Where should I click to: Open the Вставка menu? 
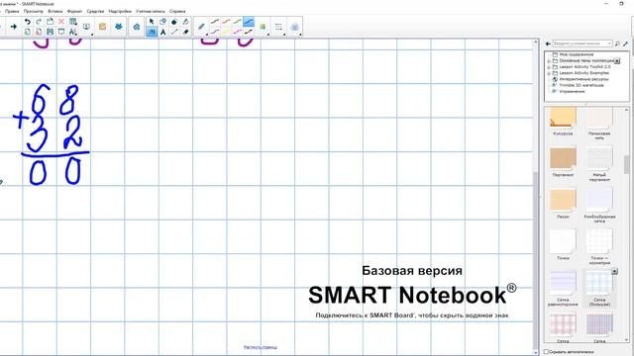(x=55, y=11)
